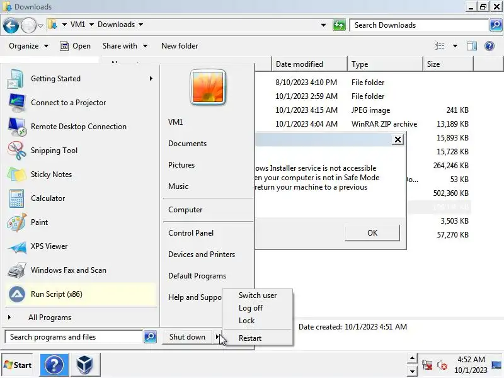Image resolution: width=504 pixels, height=378 pixels.
Task: Open Explorer help question mark icon
Action: (x=490, y=46)
